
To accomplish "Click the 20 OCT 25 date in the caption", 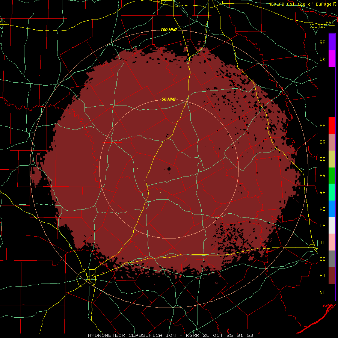I will coord(219,335).
